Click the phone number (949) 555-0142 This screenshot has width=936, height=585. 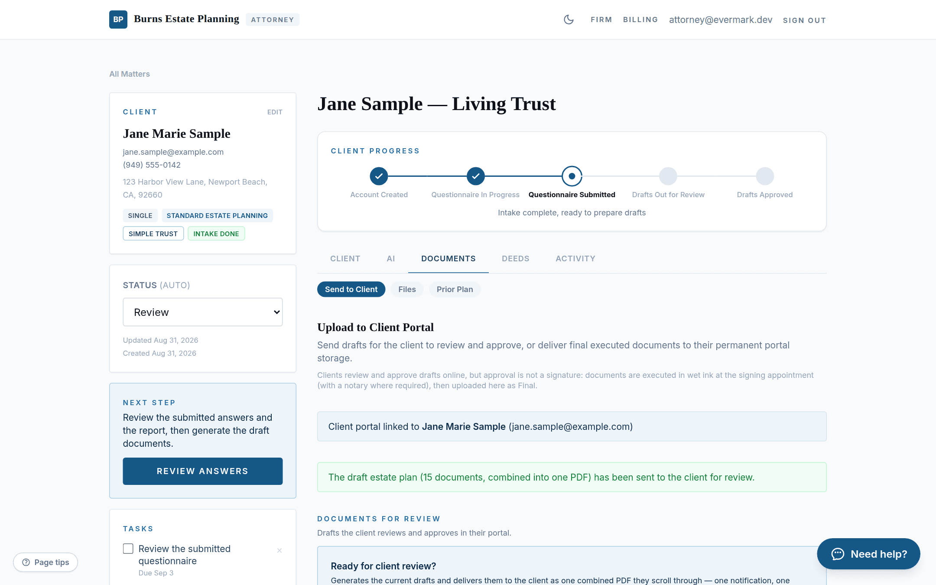(152, 165)
